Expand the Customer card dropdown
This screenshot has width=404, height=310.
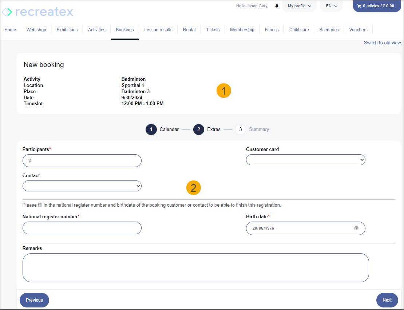pos(305,160)
